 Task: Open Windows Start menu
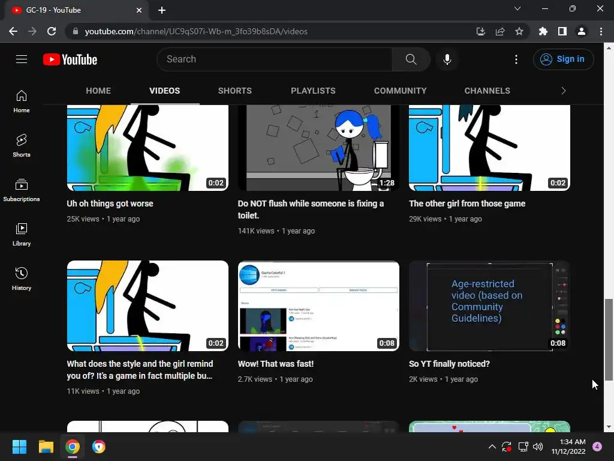click(19, 447)
